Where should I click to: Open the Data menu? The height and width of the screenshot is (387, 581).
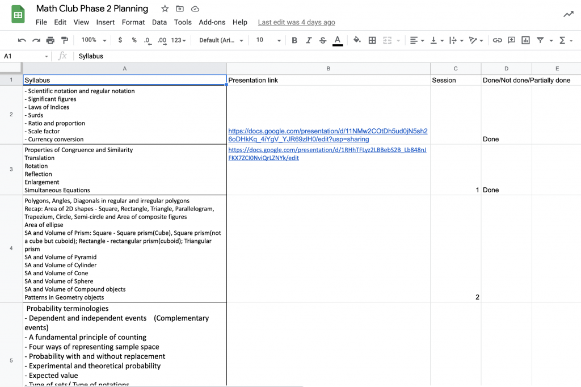[159, 22]
